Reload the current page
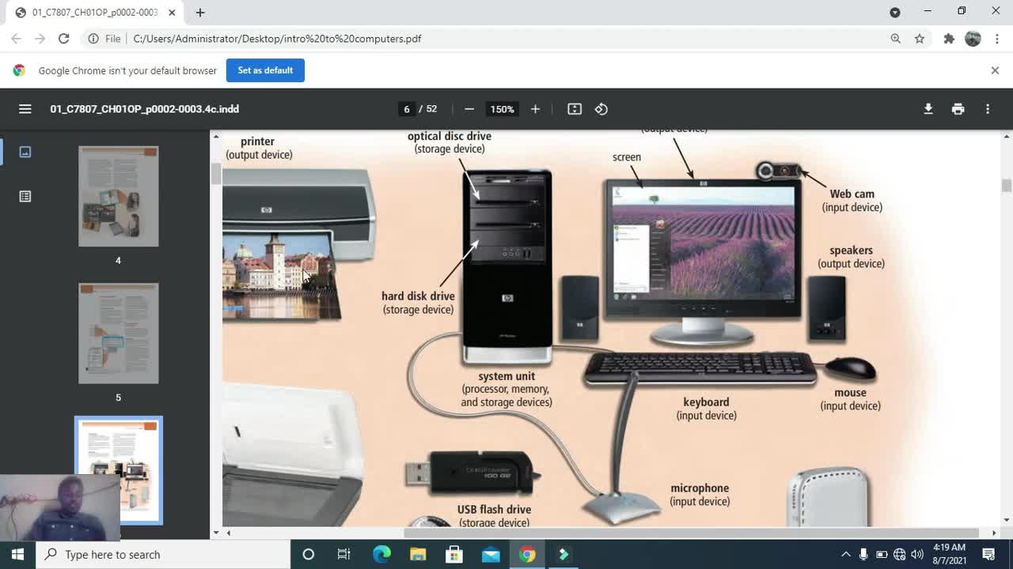Image resolution: width=1013 pixels, height=569 pixels. [64, 39]
